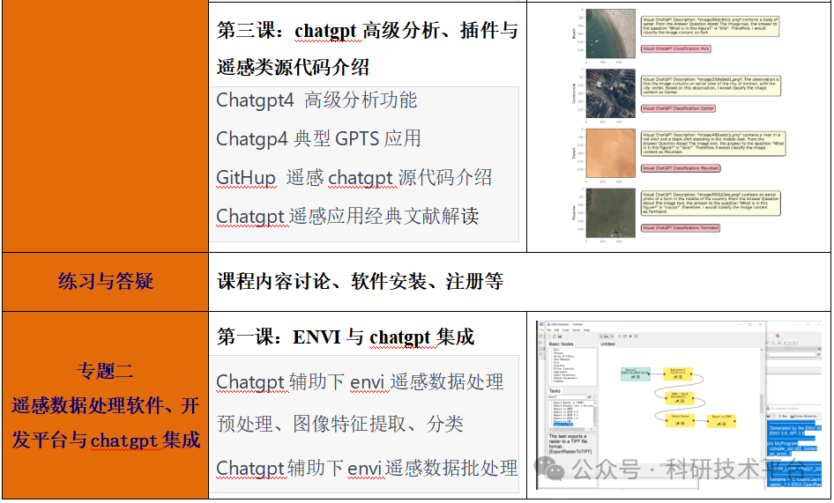
Task: Click the line "发平台与 chatgpt 集成"
Action: coord(105,440)
